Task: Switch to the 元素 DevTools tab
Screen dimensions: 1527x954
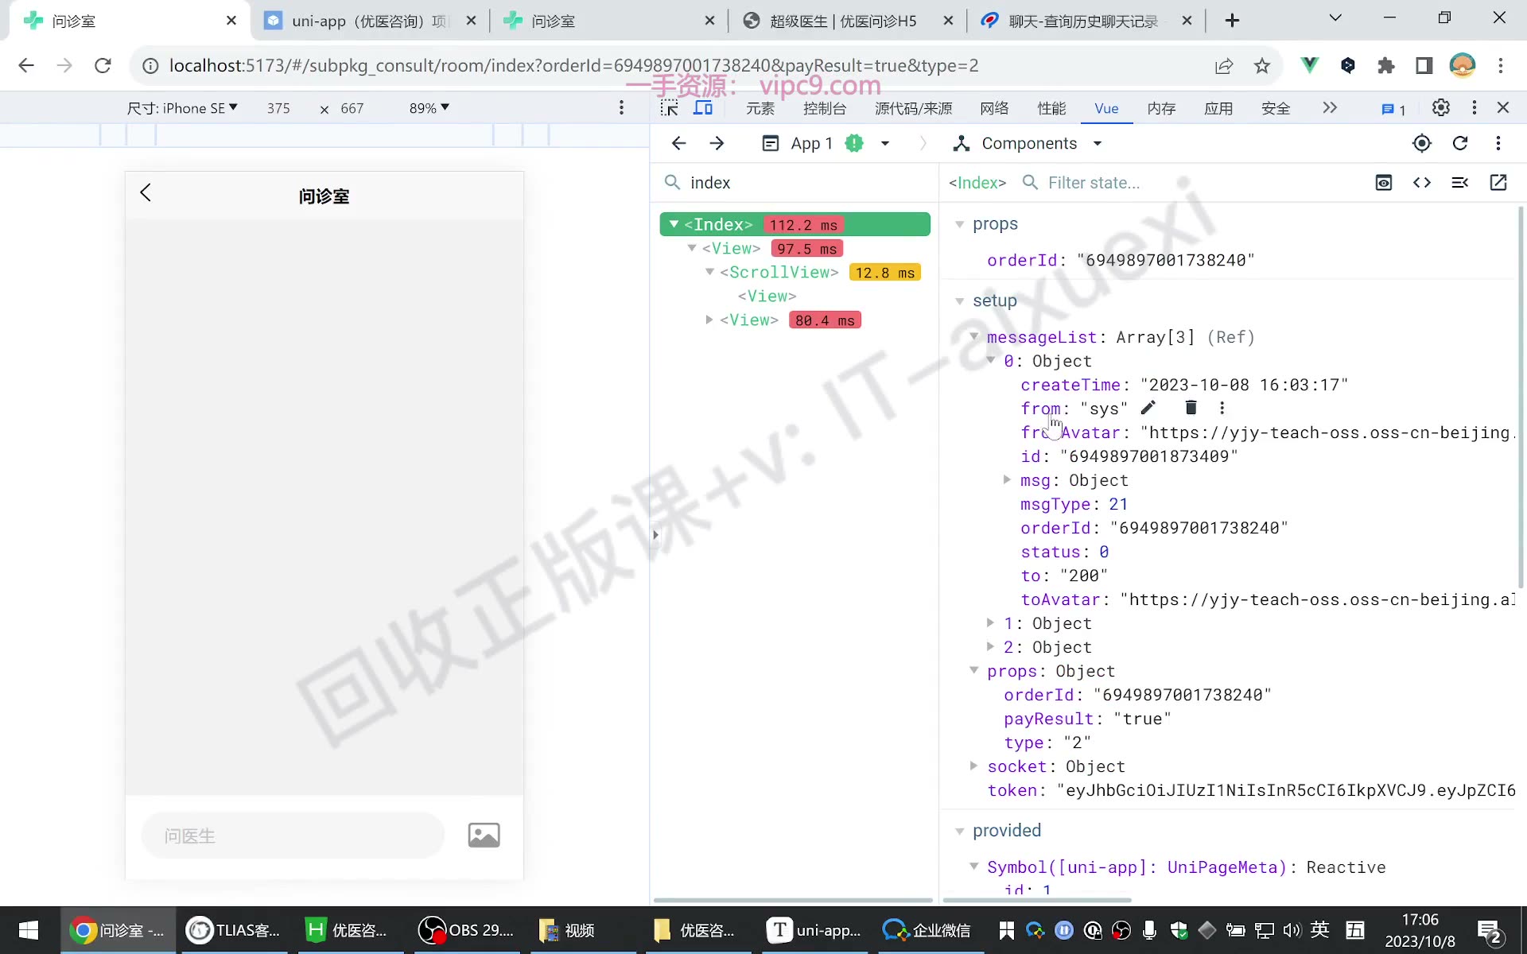Action: (760, 108)
